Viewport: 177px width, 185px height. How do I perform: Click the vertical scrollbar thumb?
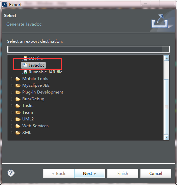point(166,107)
